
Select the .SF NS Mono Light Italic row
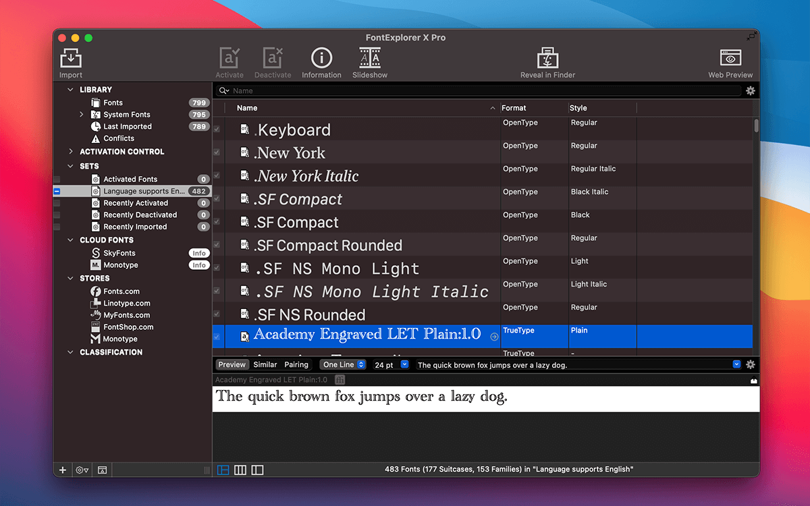click(483, 291)
